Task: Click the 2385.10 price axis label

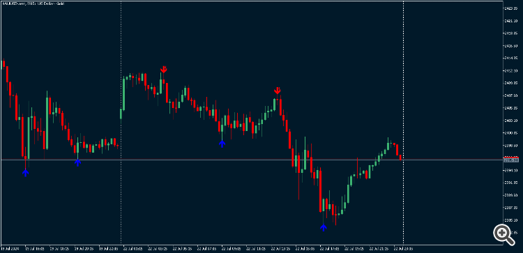Action: click(511, 220)
